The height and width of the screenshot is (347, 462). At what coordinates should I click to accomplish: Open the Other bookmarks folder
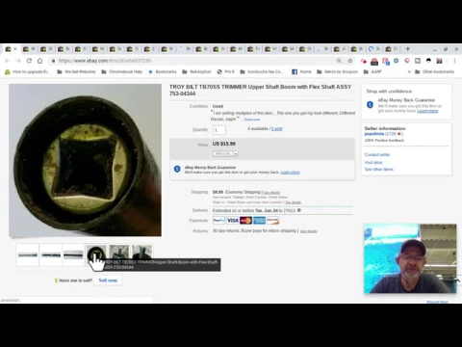click(x=435, y=71)
